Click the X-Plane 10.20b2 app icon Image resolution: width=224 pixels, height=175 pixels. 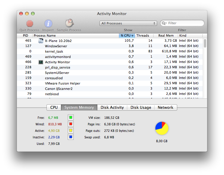click(41, 41)
